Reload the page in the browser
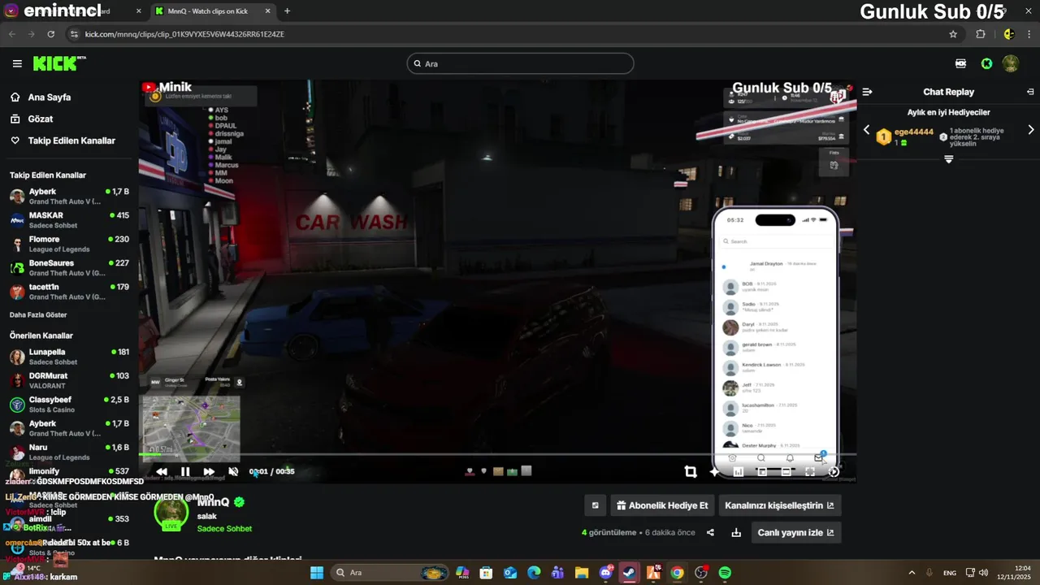This screenshot has width=1040, height=585. (50, 34)
